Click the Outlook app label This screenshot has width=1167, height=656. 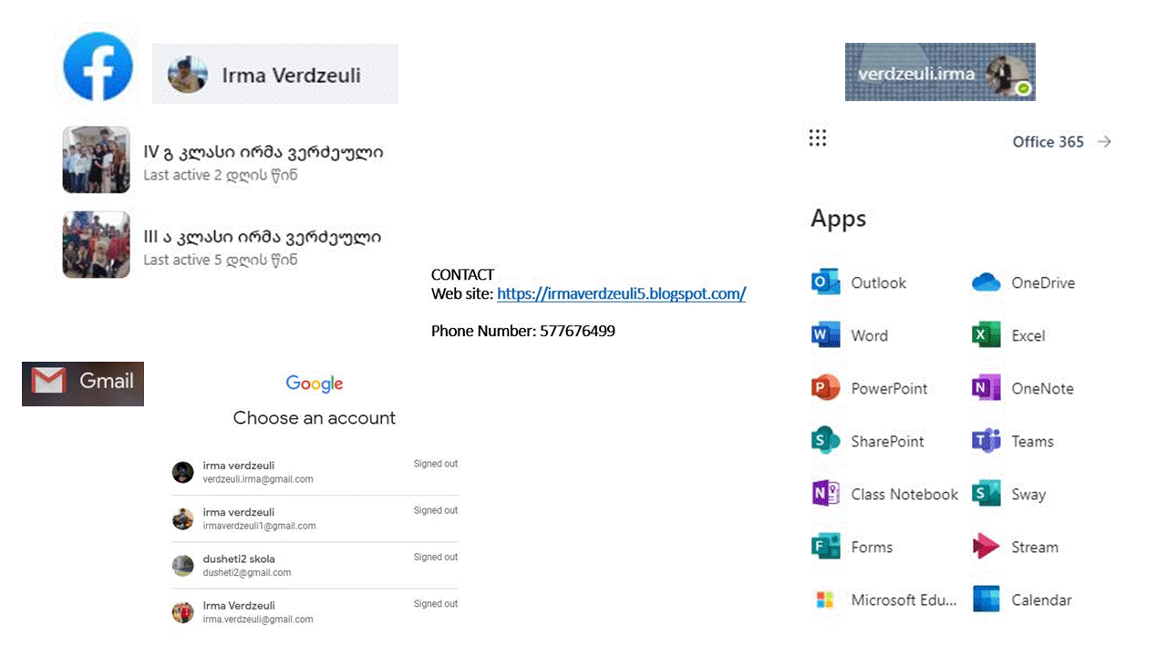(x=879, y=283)
